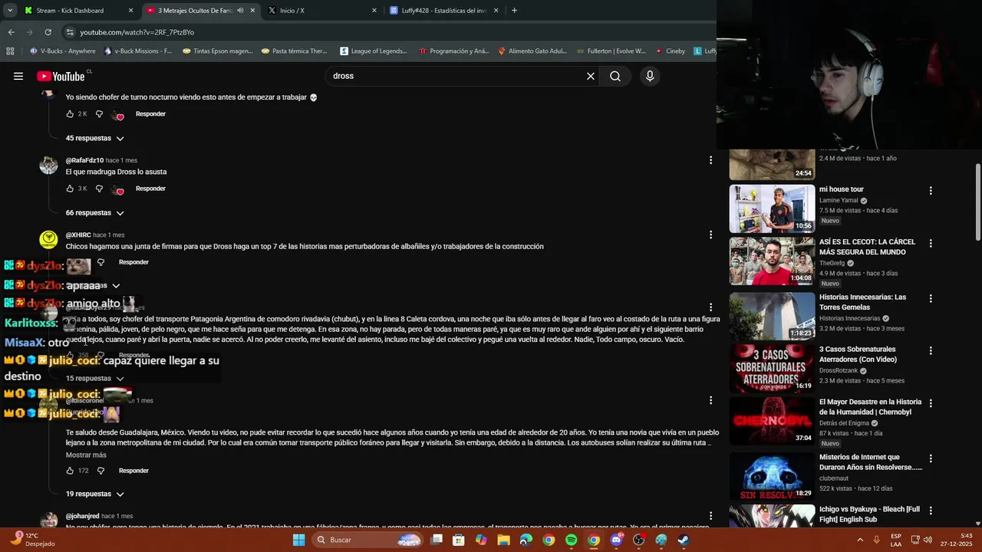The width and height of the screenshot is (982, 552).
Task: Reply to night shift chofer comment
Action: (x=150, y=114)
